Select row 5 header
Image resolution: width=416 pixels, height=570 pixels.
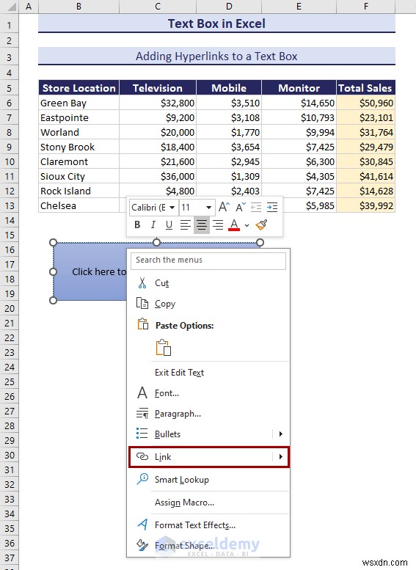click(x=9, y=88)
